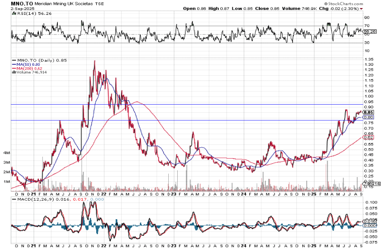Click the lower blue horizontal support line
Viewport: 383px width, 249px height.
click(x=190, y=120)
